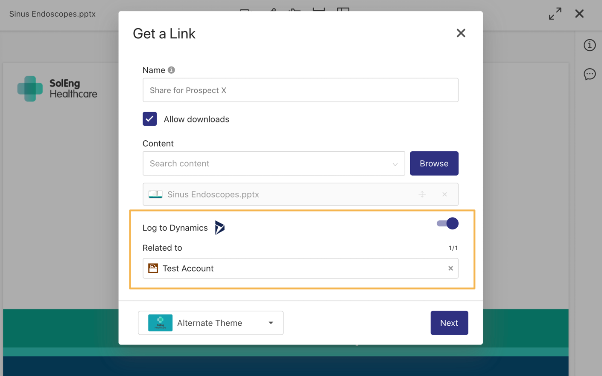Click the Dynamics 365 logo beside Log to Dynamics
This screenshot has width=602, height=376.
[219, 228]
